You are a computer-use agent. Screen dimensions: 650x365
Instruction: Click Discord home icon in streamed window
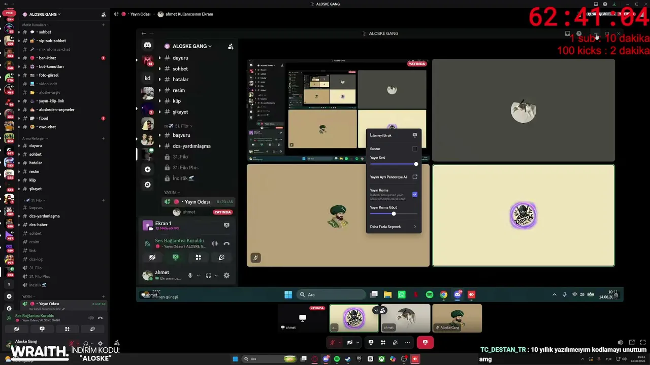147,46
